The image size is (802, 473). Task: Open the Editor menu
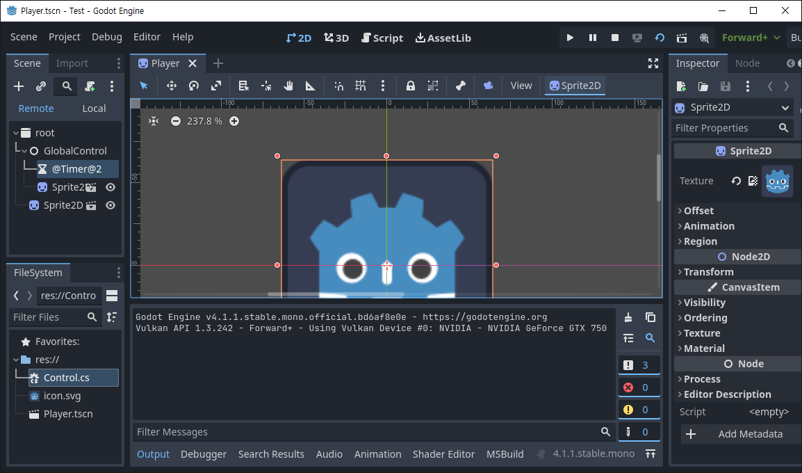tap(147, 37)
